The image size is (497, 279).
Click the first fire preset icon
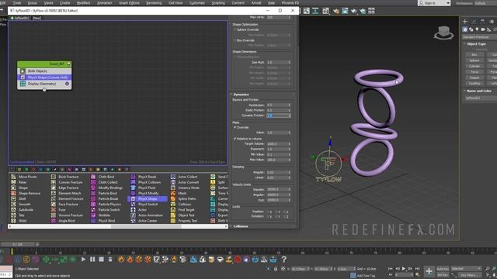pos(121,260)
